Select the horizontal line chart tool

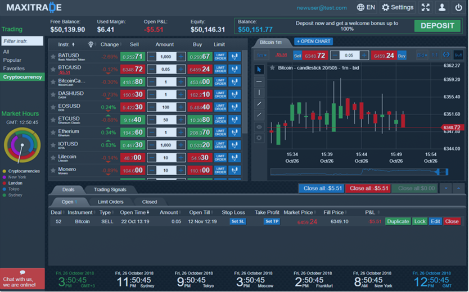259,81
